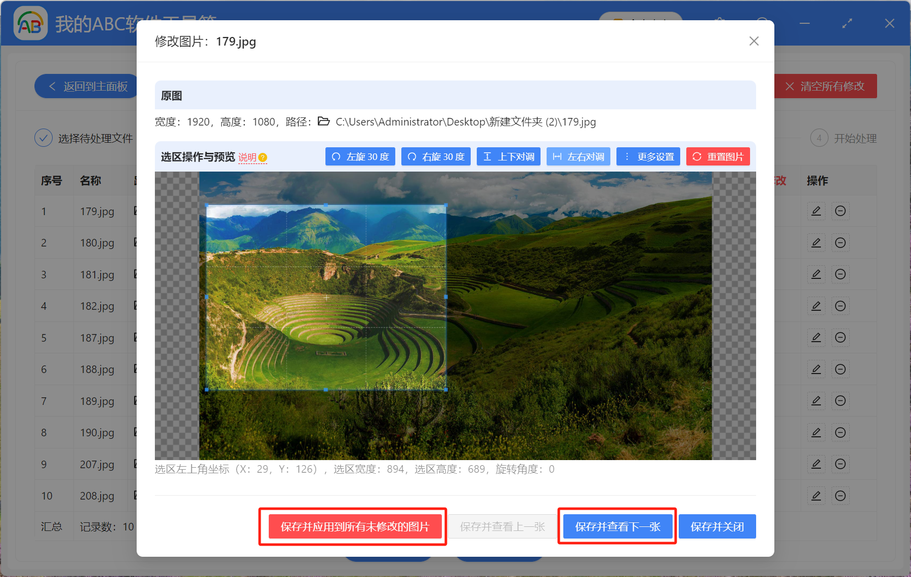Image resolution: width=911 pixels, height=577 pixels.
Task: Edit row 10 208.jpg with pencil icon
Action: tap(816, 496)
